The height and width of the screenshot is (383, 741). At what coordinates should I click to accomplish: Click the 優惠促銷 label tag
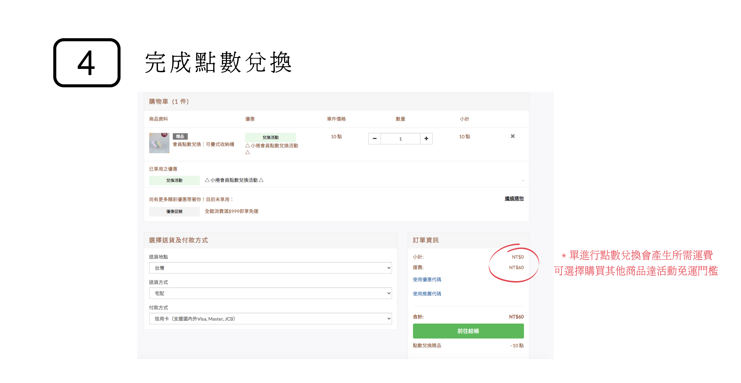coord(174,212)
